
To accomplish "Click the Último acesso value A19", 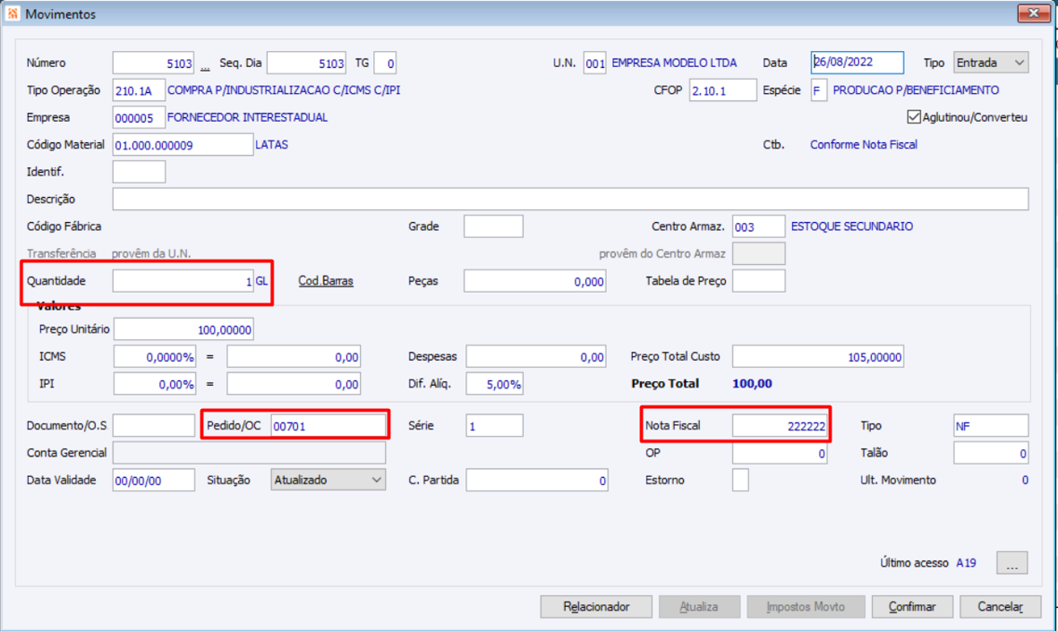I will click(x=966, y=563).
